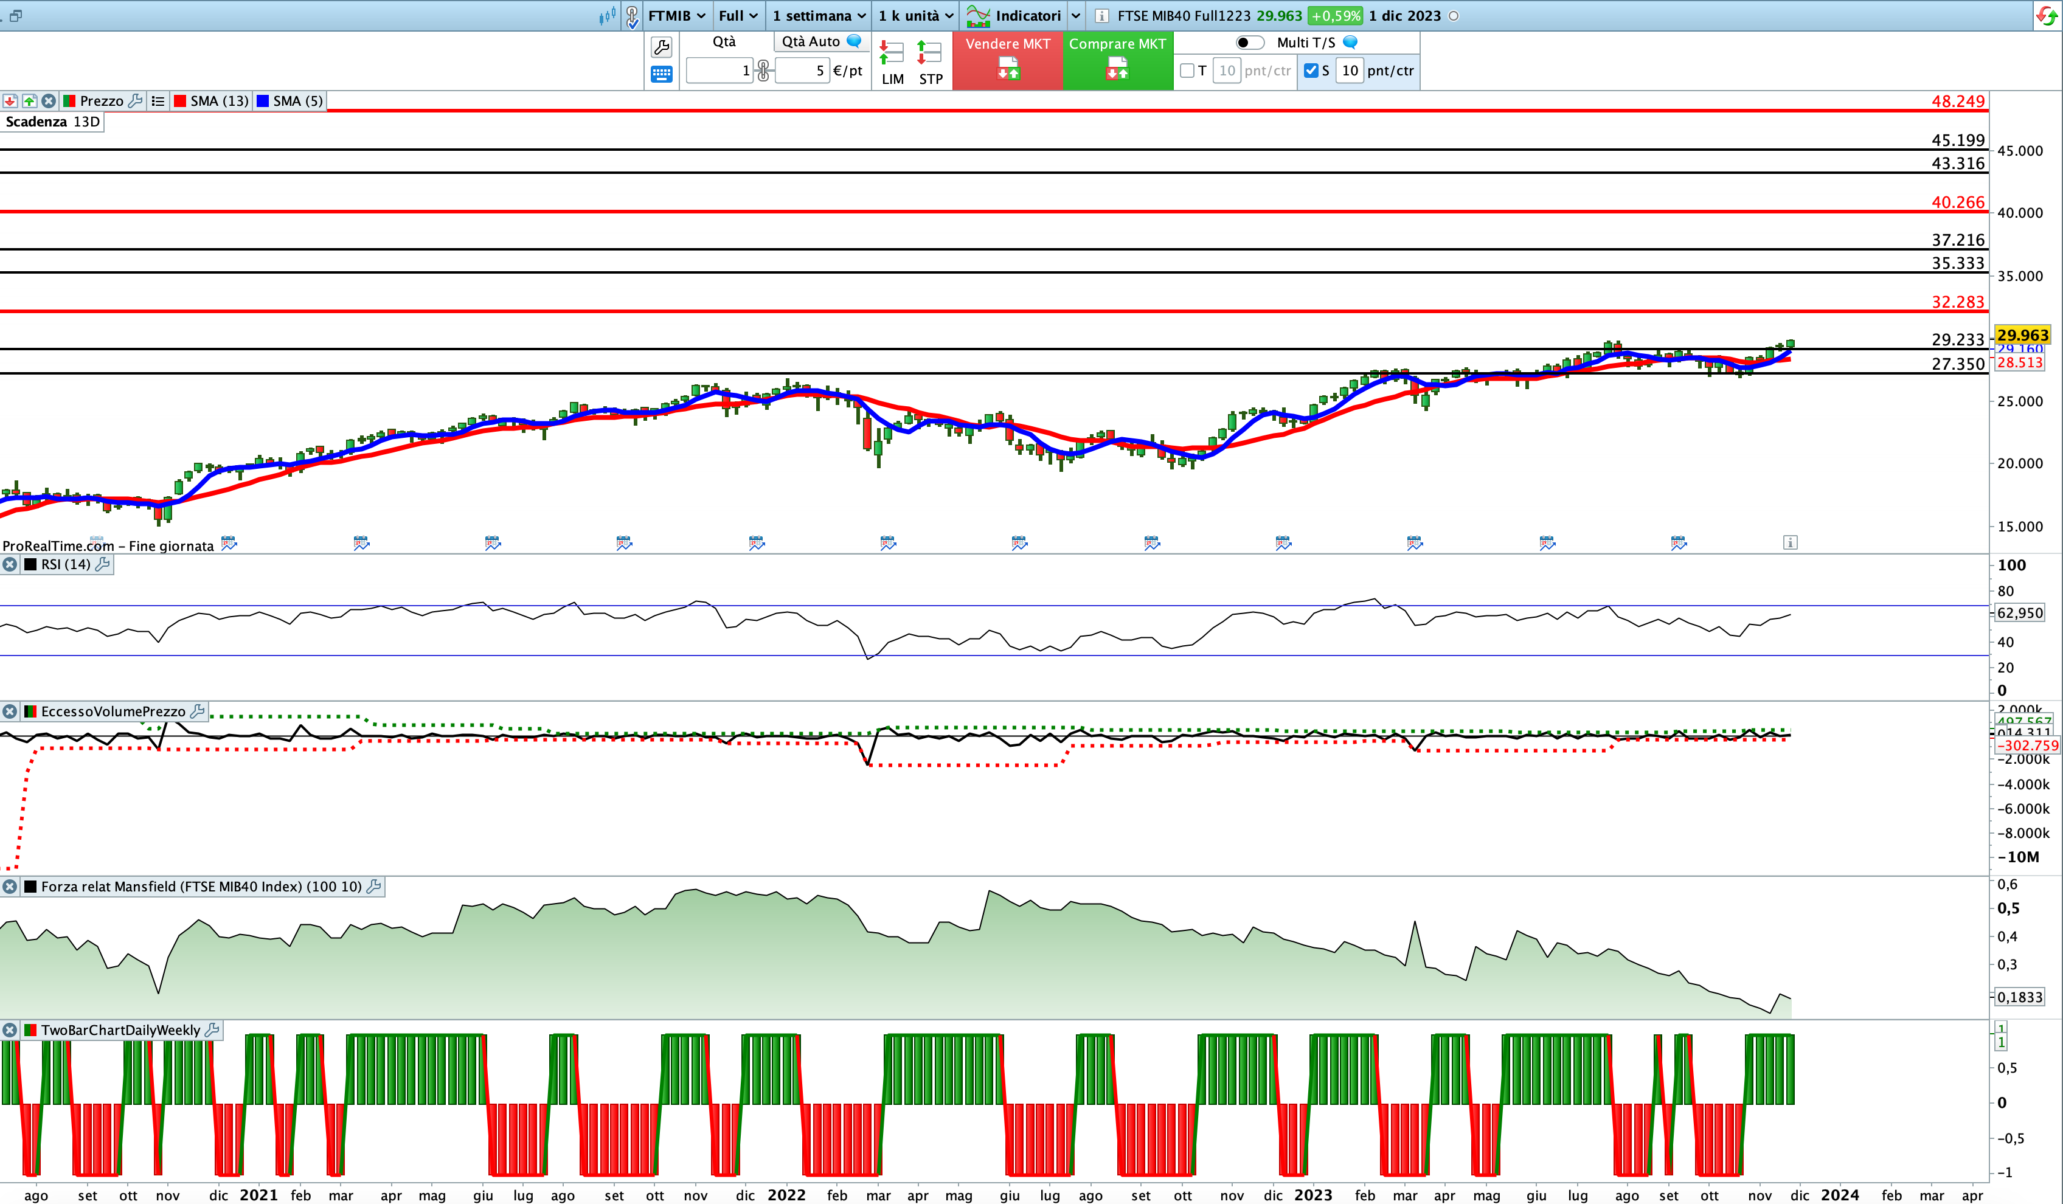Image resolution: width=2063 pixels, height=1204 pixels.
Task: Click the Multi T/S help bubble
Action: (1351, 42)
